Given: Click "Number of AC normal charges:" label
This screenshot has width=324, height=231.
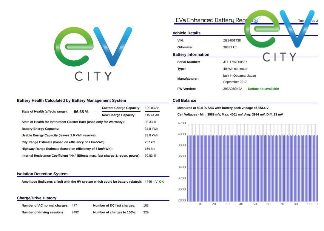Looking at the screenshot, I should pyautogui.click(x=45, y=206).
